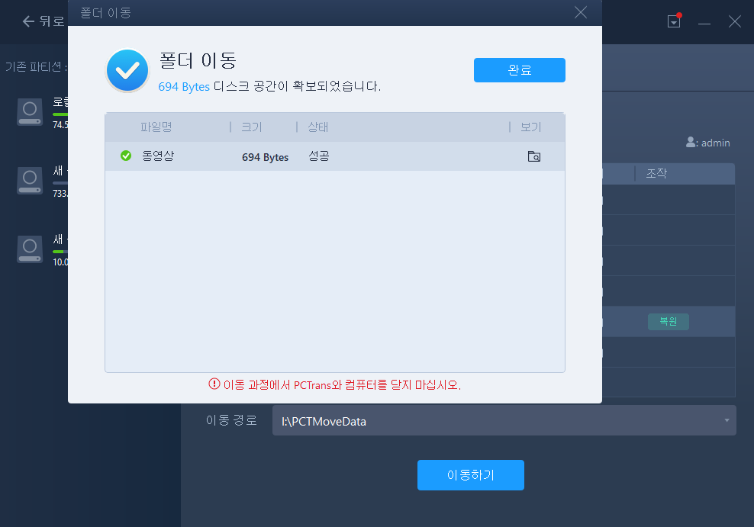This screenshot has height=527, width=754.
Task: Open folder location for the 동영상 file
Action: tap(534, 156)
